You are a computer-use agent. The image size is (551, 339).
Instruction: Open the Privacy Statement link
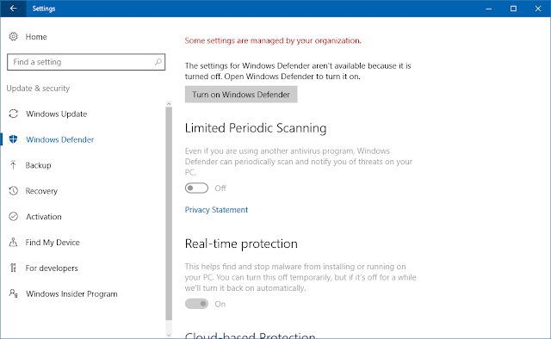pos(216,210)
